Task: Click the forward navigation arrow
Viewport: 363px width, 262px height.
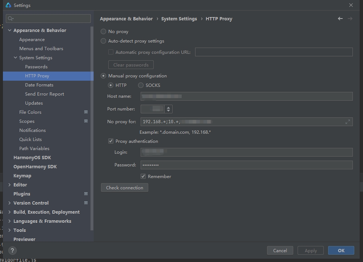Action: click(350, 19)
